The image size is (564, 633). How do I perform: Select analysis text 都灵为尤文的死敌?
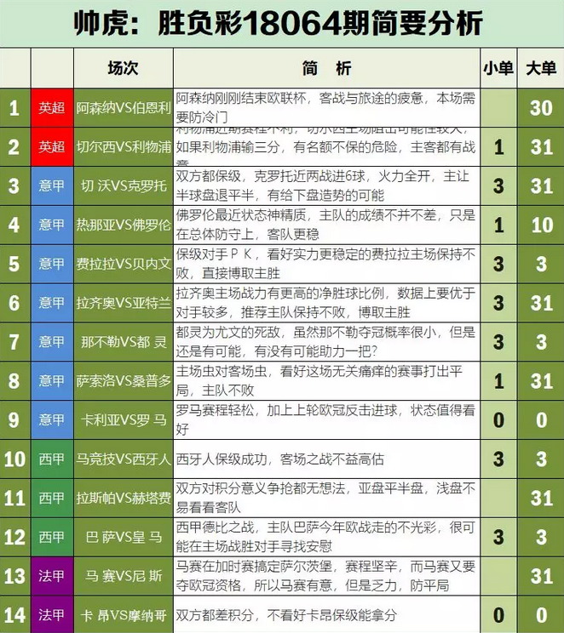click(x=228, y=333)
